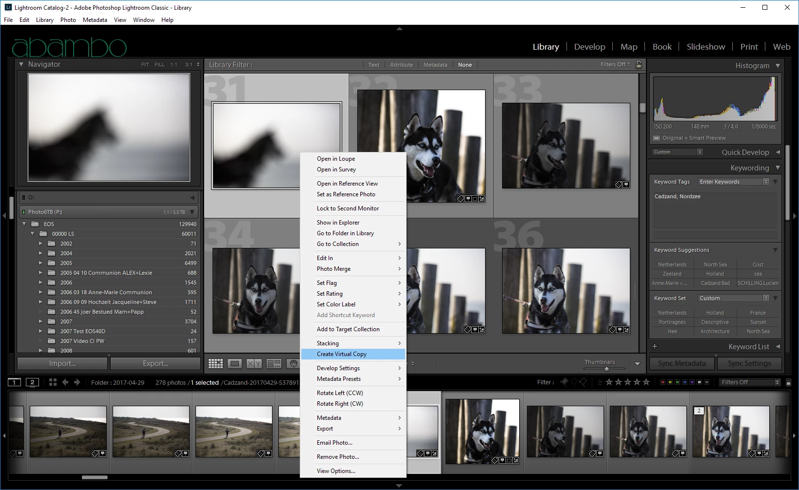Click the Sync Metadata button
This screenshot has width=799, height=490.
point(682,363)
